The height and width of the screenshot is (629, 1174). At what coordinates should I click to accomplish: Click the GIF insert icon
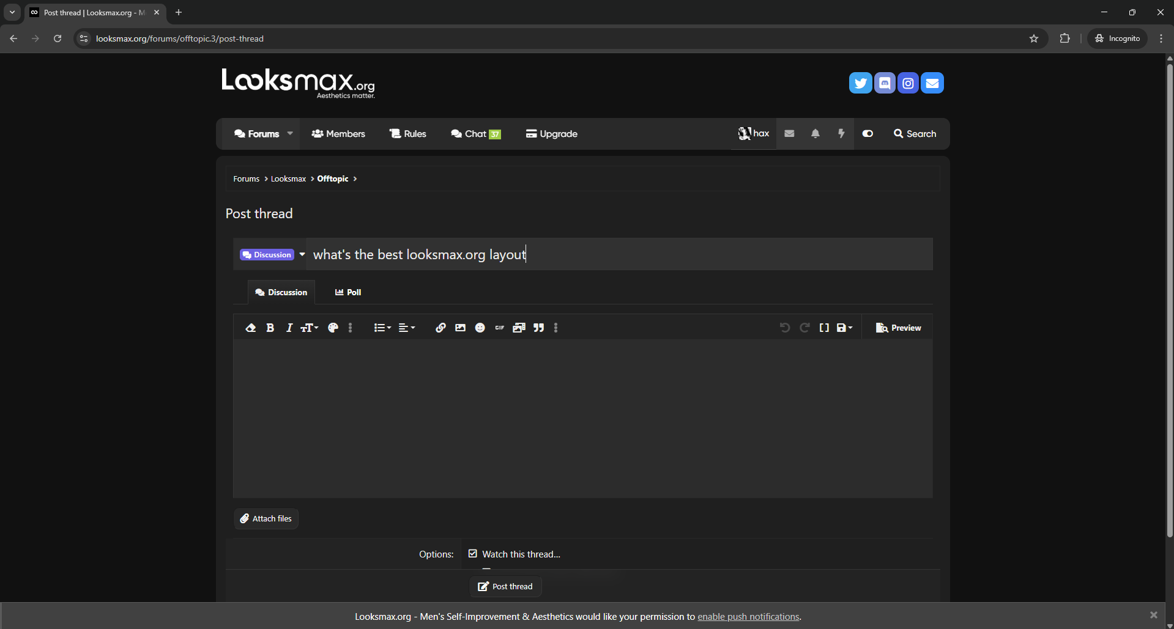(x=500, y=328)
